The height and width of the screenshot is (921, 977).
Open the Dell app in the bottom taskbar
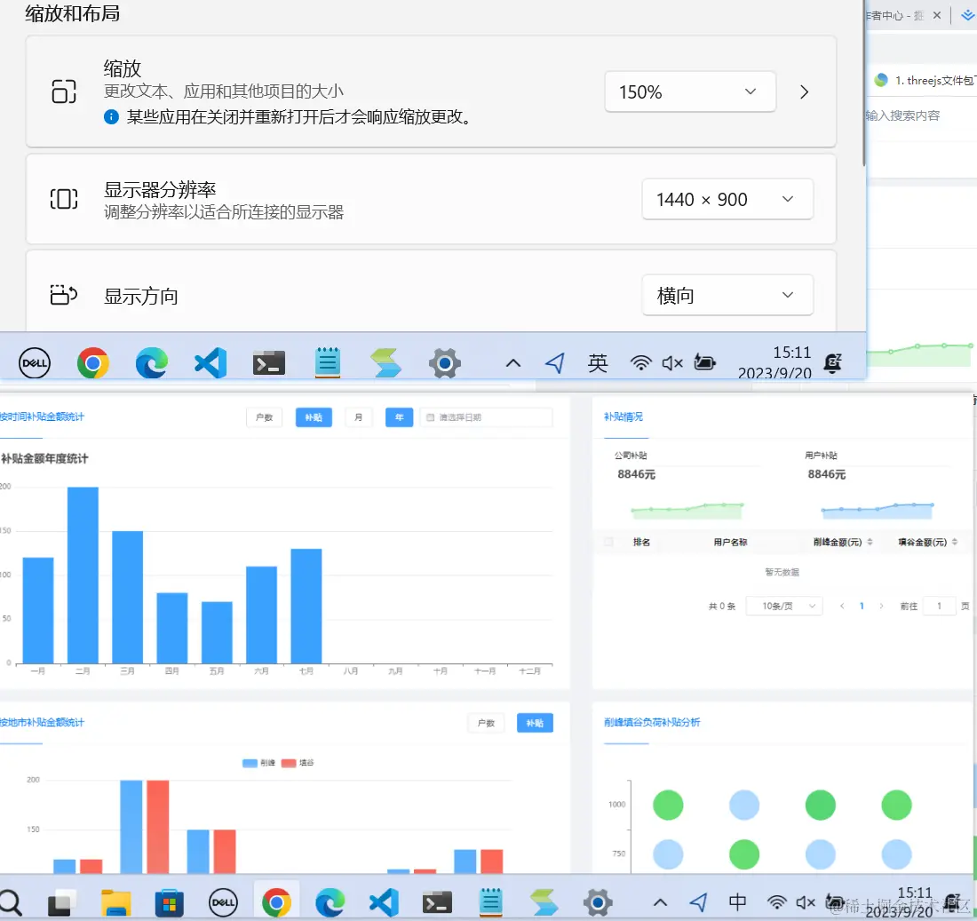pos(223,901)
